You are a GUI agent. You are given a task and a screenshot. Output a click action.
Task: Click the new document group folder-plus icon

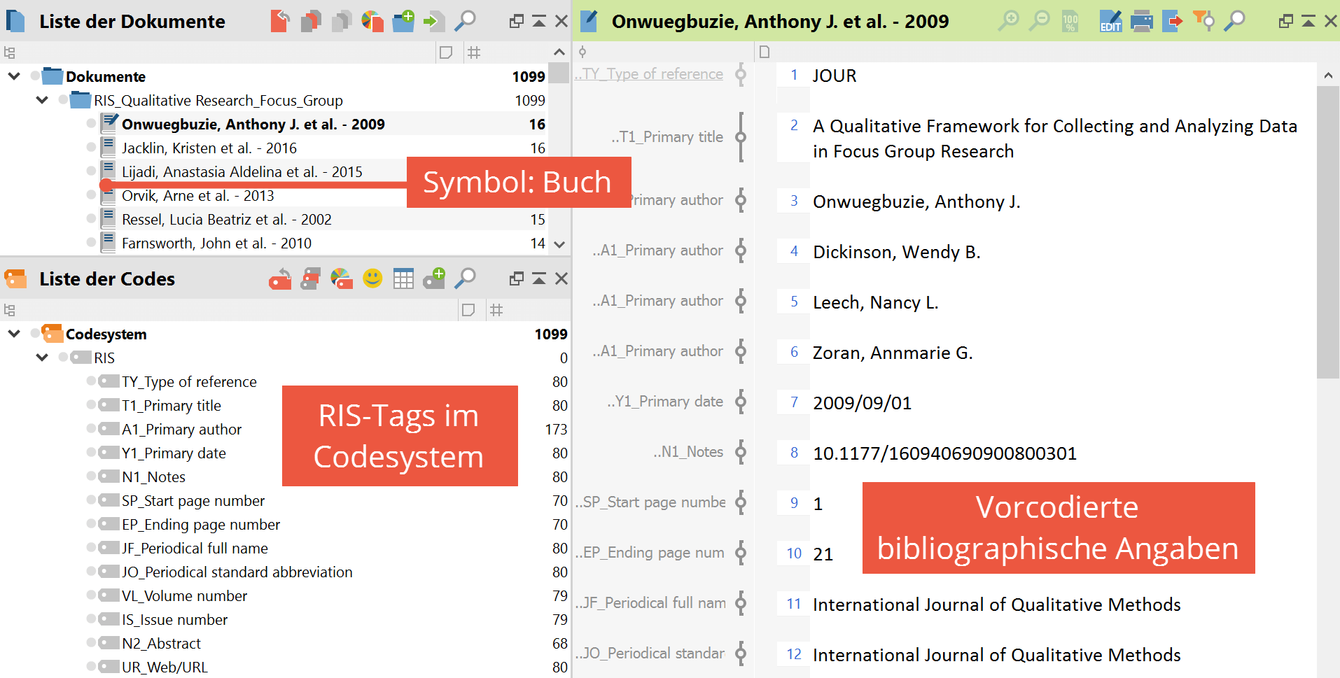(x=403, y=21)
